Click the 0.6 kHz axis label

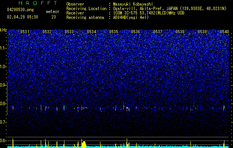point(3,141)
